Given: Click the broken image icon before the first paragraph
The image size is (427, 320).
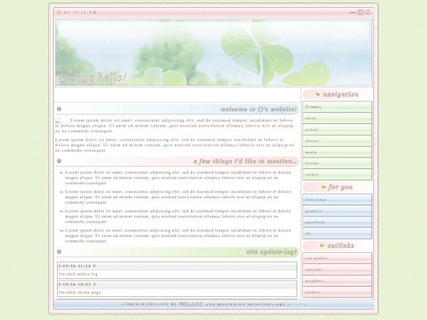Looking at the screenshot, I should pos(58,120).
